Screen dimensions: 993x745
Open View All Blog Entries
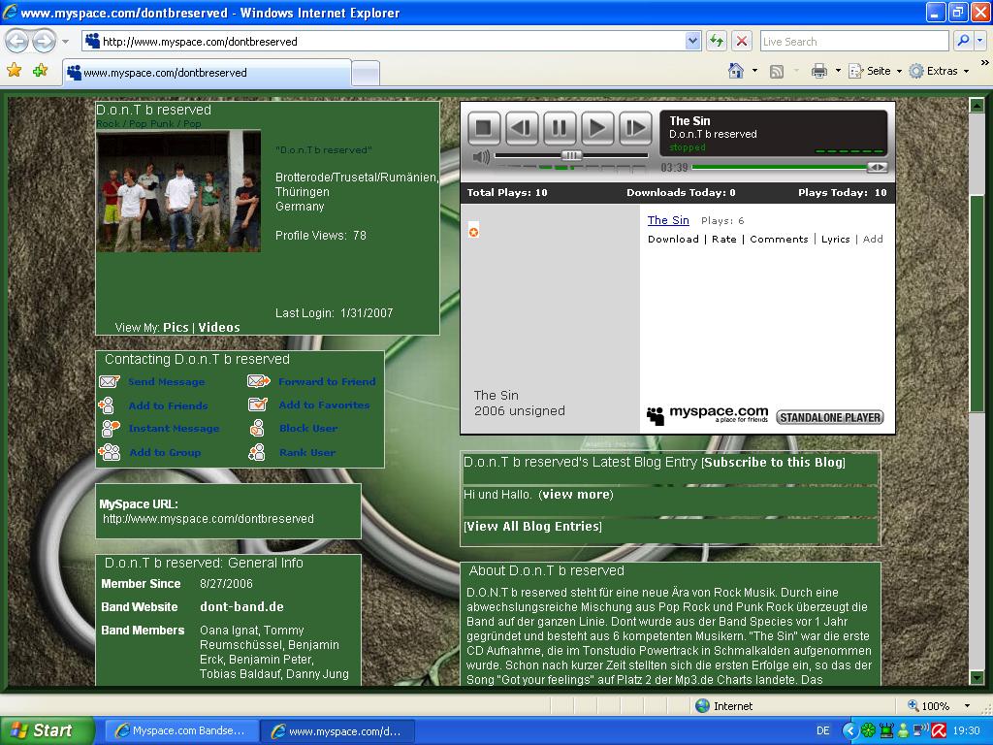pyautogui.click(x=532, y=526)
